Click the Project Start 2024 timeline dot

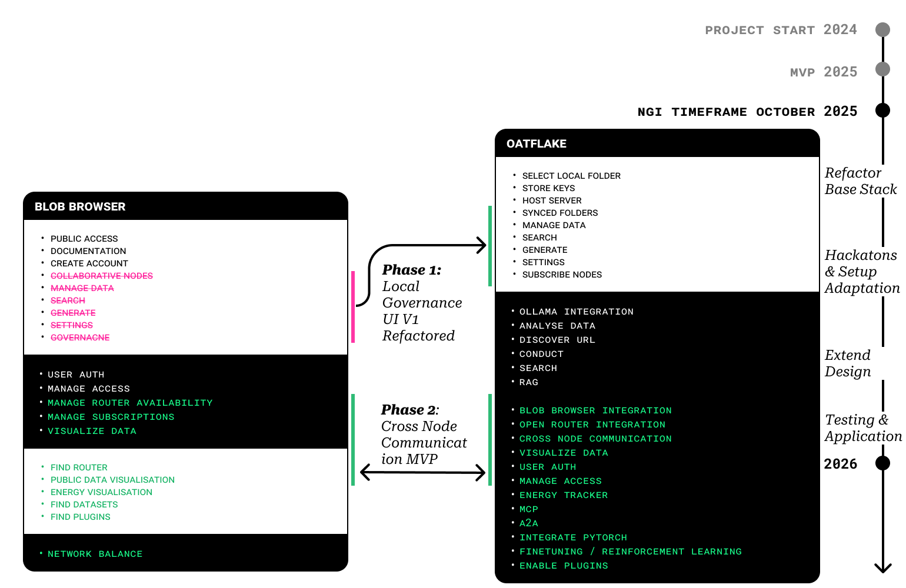pos(882,29)
